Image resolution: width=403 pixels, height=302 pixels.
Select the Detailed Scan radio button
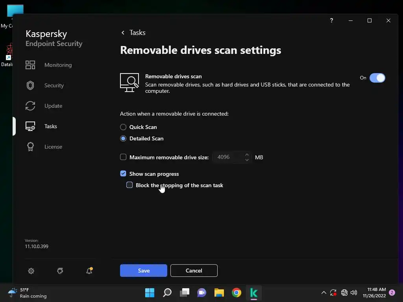point(123,138)
